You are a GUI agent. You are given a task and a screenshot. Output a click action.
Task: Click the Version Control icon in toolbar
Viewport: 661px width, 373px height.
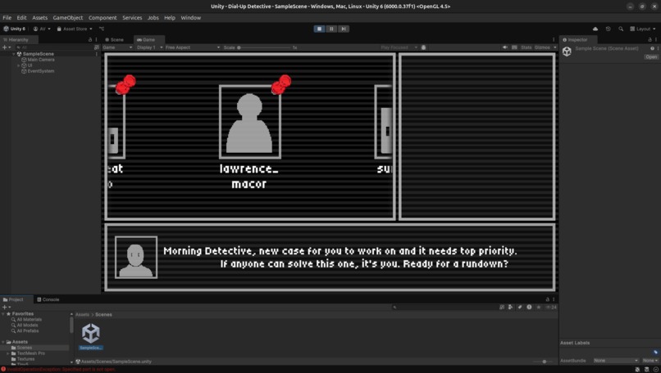pyautogui.click(x=102, y=29)
